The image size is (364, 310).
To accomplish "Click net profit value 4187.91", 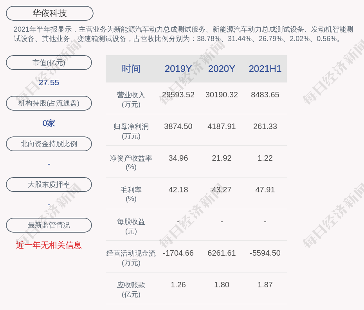I will [222, 126].
